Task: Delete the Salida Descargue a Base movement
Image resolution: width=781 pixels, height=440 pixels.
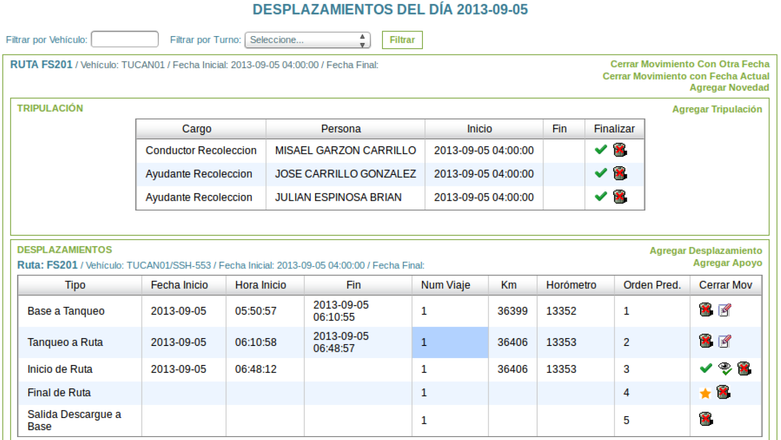Action: 706,419
